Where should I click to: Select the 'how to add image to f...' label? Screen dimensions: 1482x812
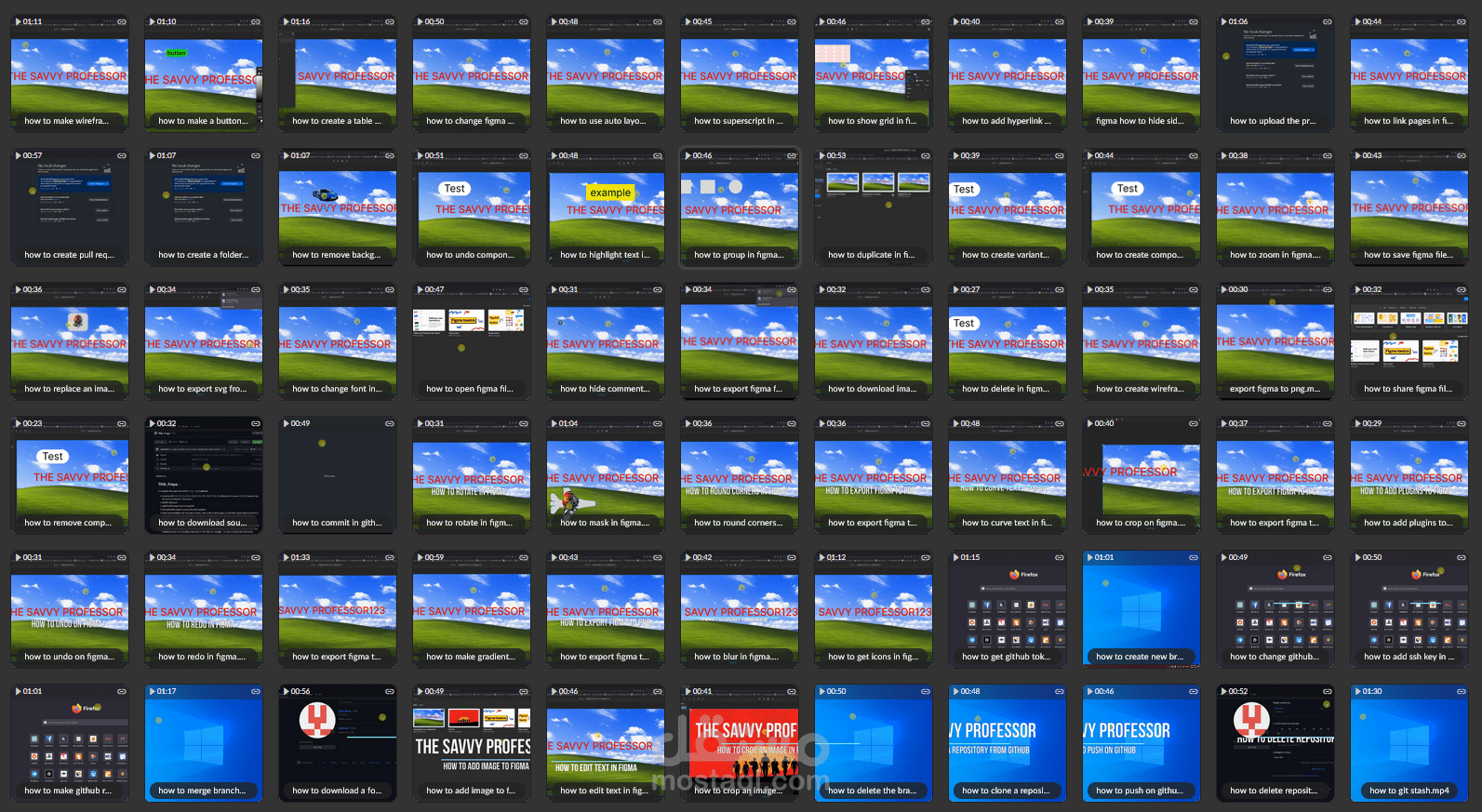tap(471, 791)
